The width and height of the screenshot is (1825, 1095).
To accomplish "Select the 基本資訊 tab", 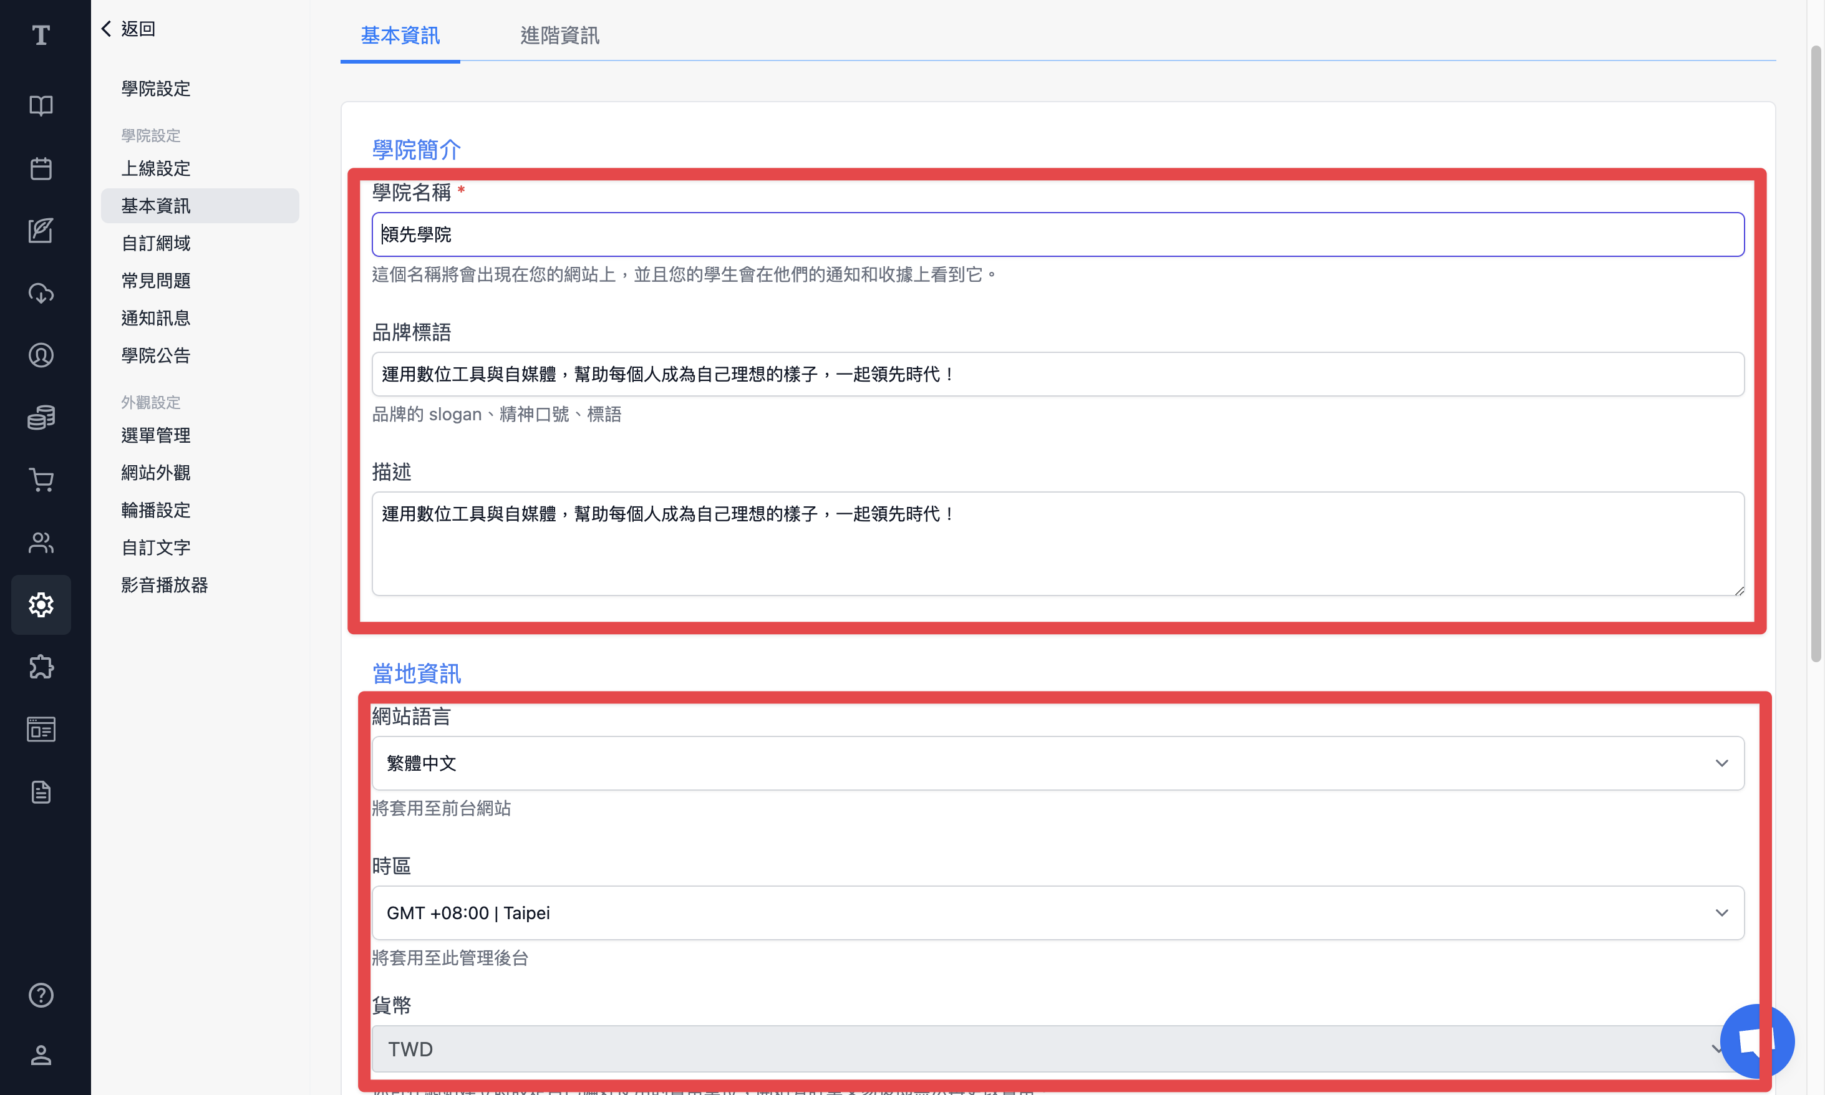I will coord(400,35).
